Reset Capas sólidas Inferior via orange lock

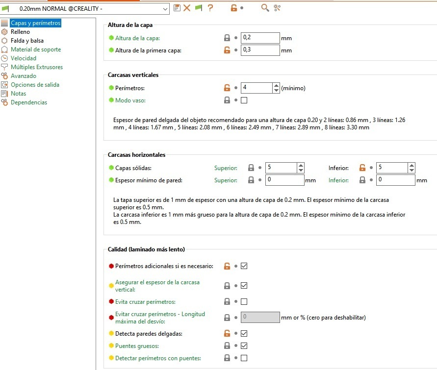point(362,168)
